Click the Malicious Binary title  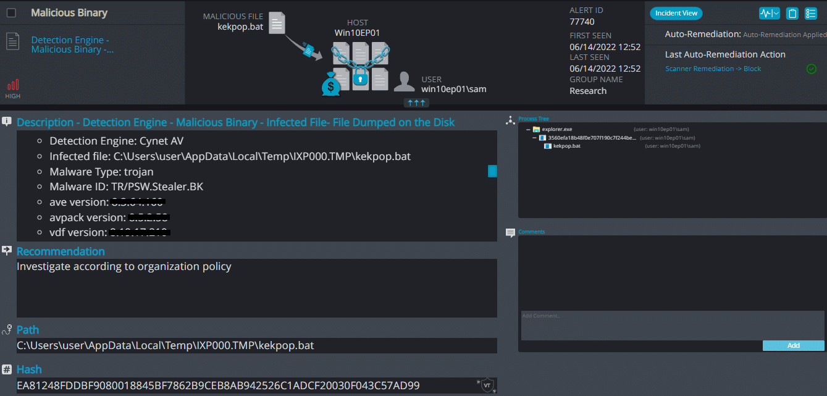[x=69, y=12]
